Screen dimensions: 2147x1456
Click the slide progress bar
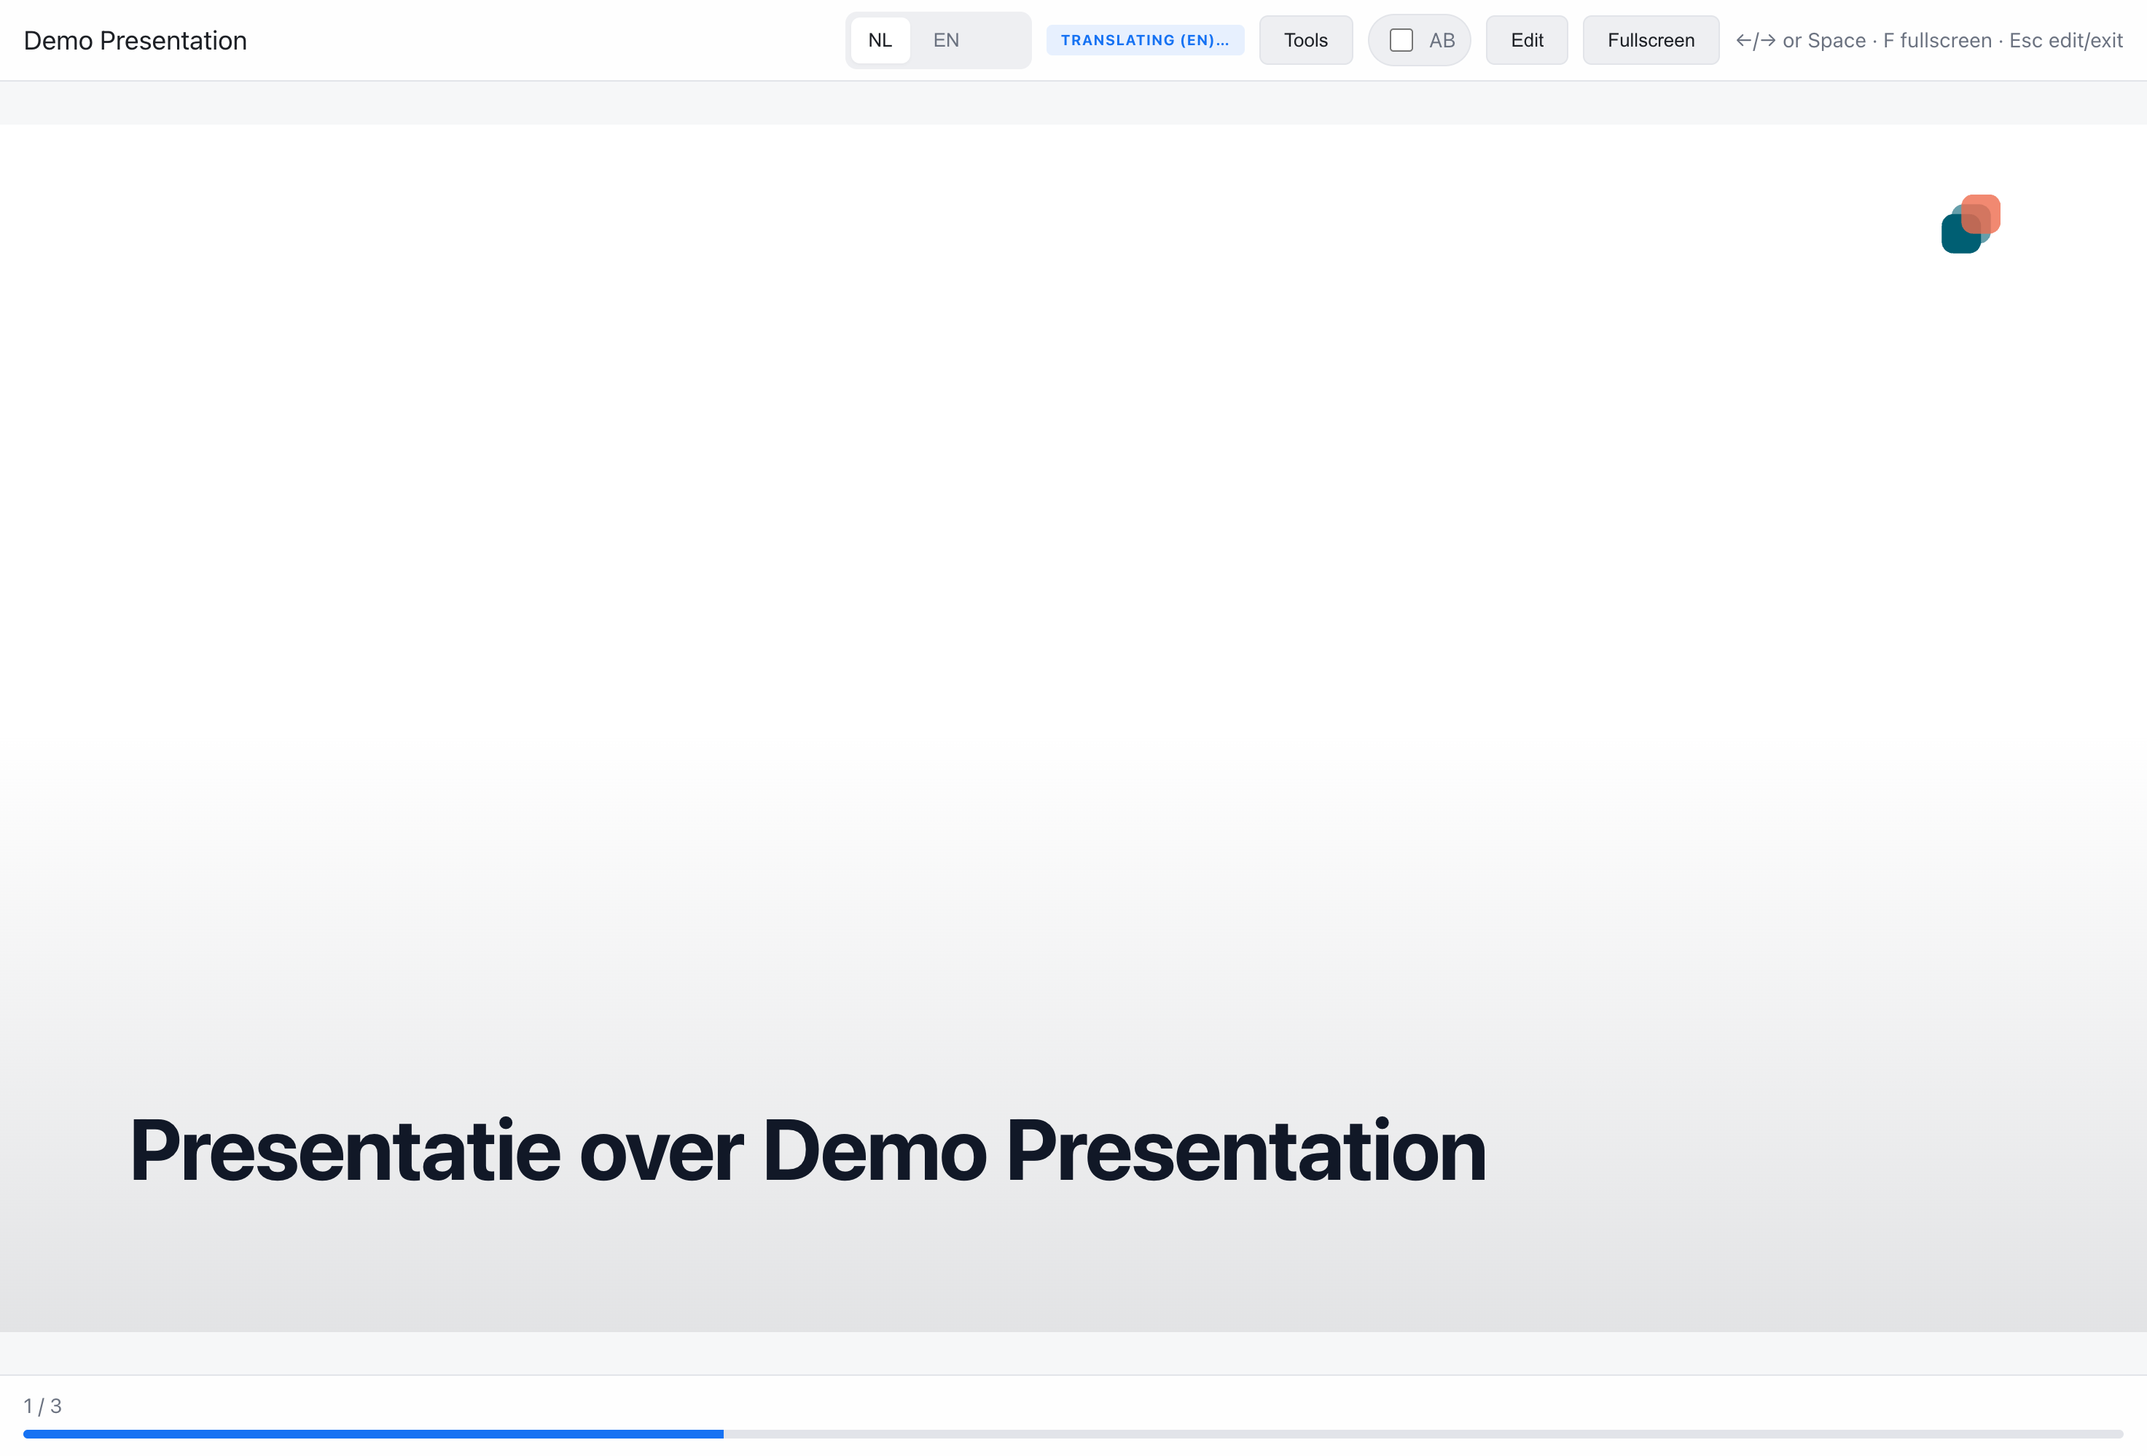tap(1073, 1434)
